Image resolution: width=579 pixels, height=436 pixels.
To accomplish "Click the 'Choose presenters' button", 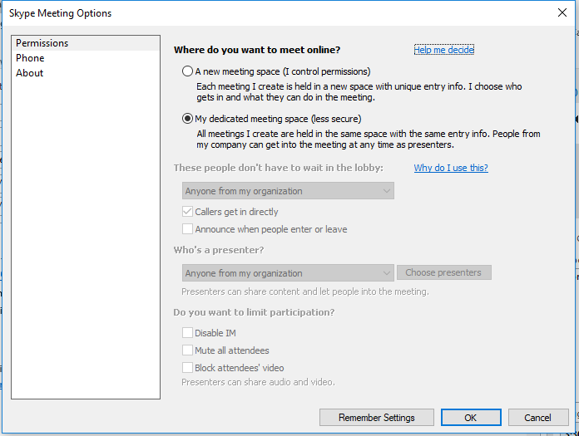I will click(444, 272).
